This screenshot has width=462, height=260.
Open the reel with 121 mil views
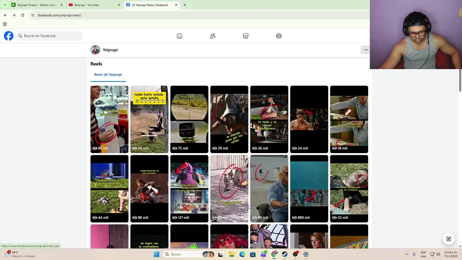click(x=189, y=188)
